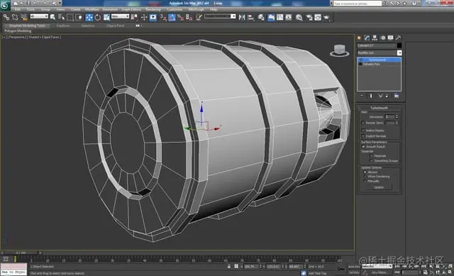454x276 pixels.
Task: Open the Align tool
Action: 250,17
